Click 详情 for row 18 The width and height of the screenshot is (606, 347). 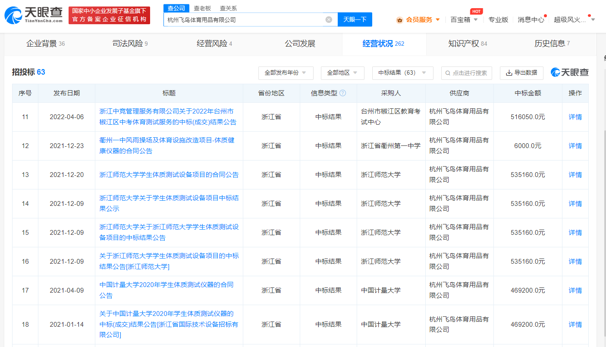click(575, 325)
